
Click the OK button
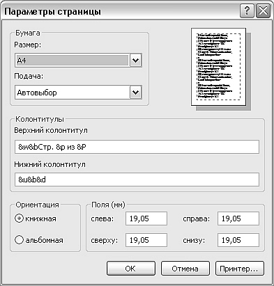point(131,269)
